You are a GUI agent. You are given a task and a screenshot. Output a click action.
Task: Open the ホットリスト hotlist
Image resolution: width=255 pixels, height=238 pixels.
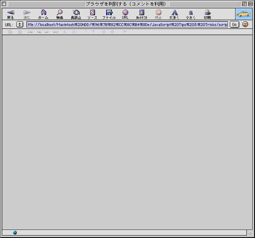(x=142, y=14)
